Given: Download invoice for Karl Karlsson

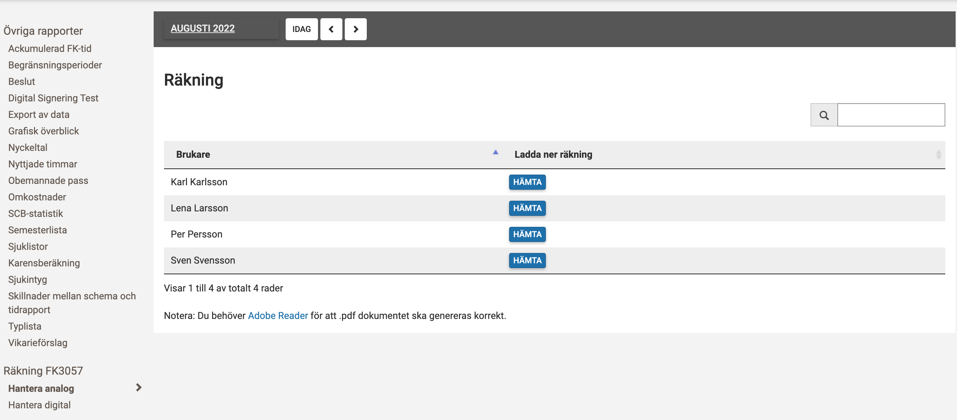Looking at the screenshot, I should click(527, 182).
